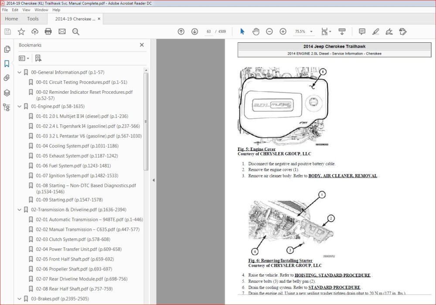
Task: Switch to the Tools tab
Action: (x=33, y=19)
